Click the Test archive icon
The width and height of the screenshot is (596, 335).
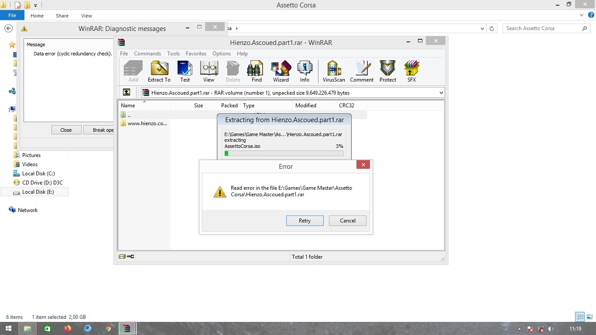pos(185,72)
